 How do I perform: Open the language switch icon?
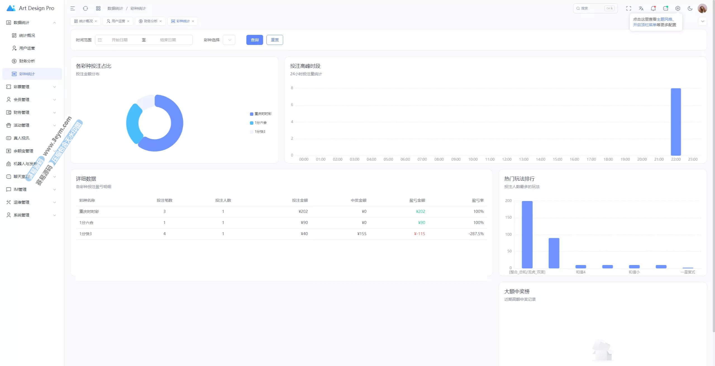point(641,8)
